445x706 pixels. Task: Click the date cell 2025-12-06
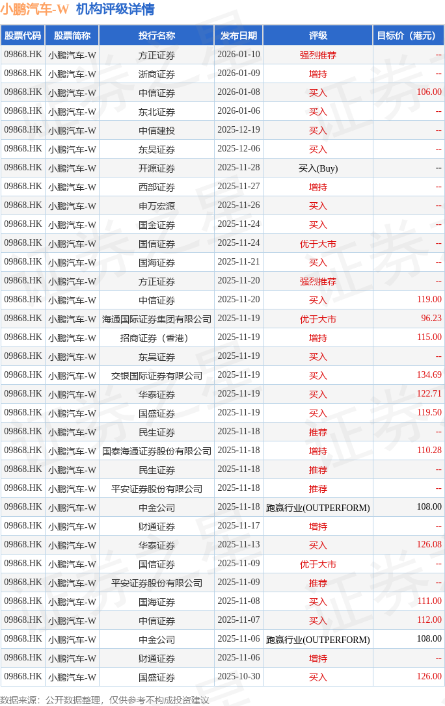pyautogui.click(x=239, y=149)
